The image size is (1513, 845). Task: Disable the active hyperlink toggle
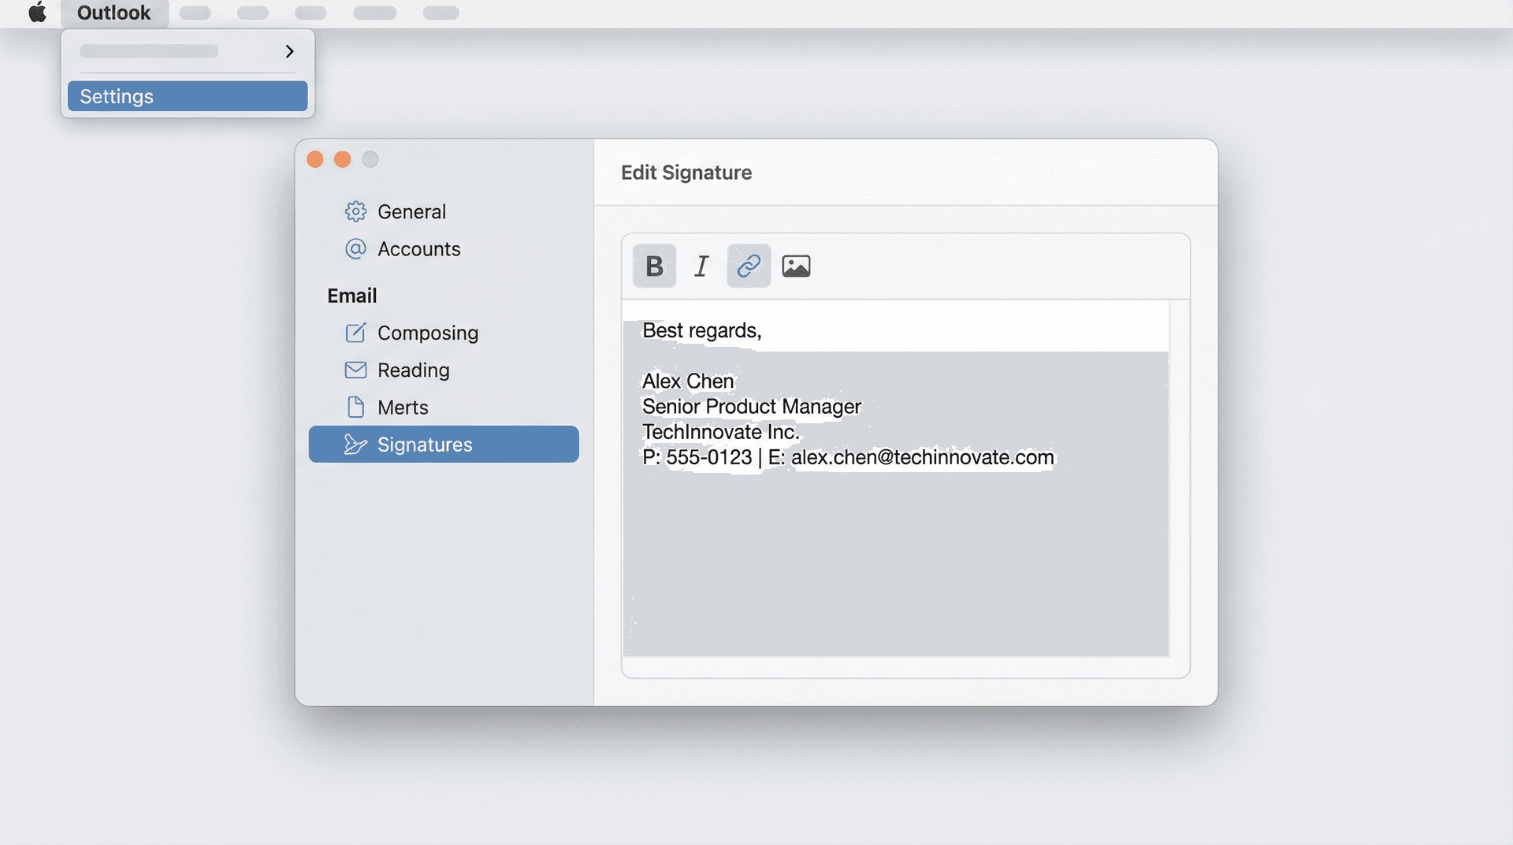pyautogui.click(x=748, y=266)
